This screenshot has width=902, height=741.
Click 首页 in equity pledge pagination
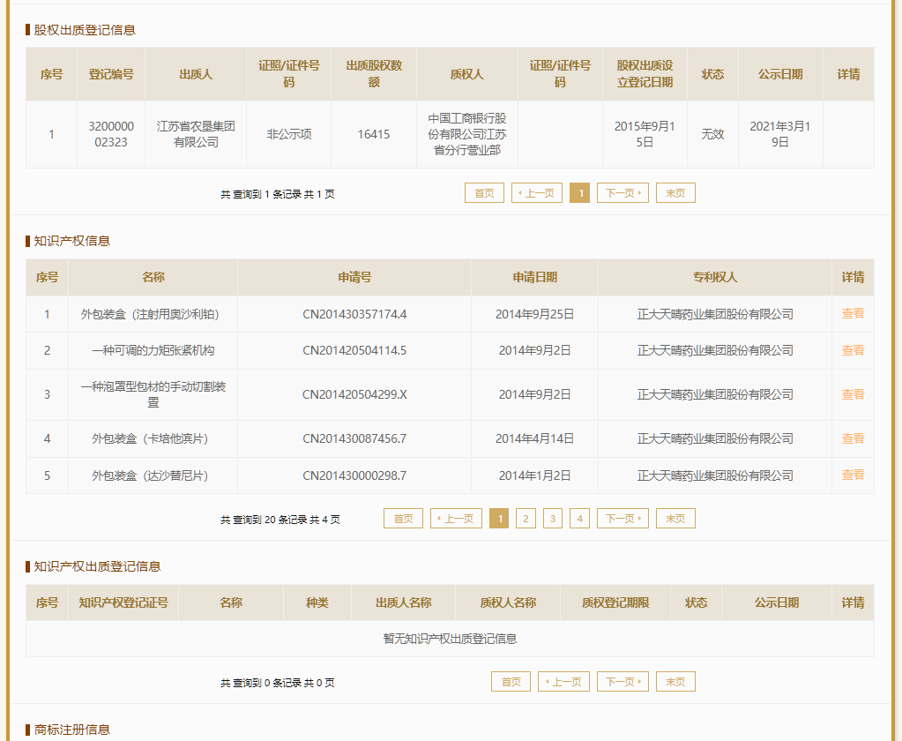click(x=484, y=193)
